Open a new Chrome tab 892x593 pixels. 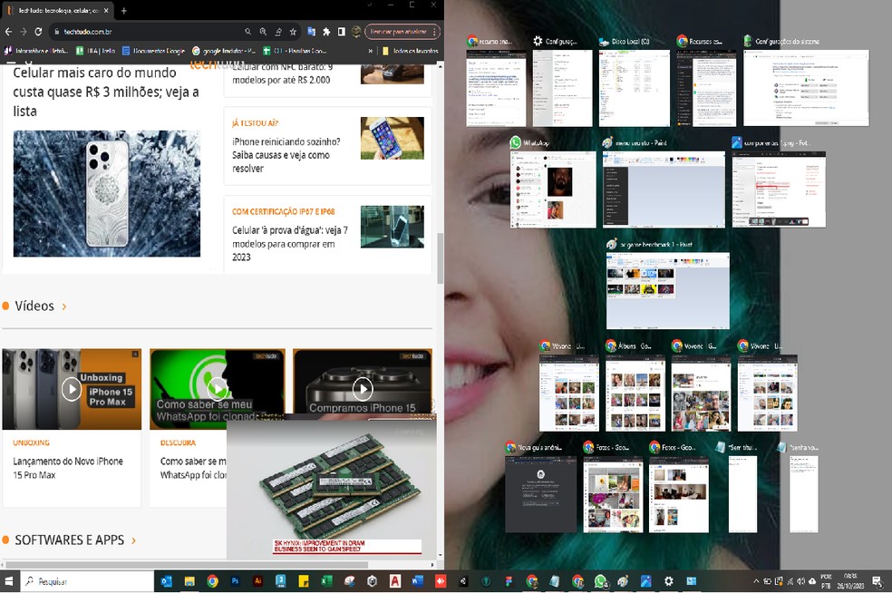point(124,10)
